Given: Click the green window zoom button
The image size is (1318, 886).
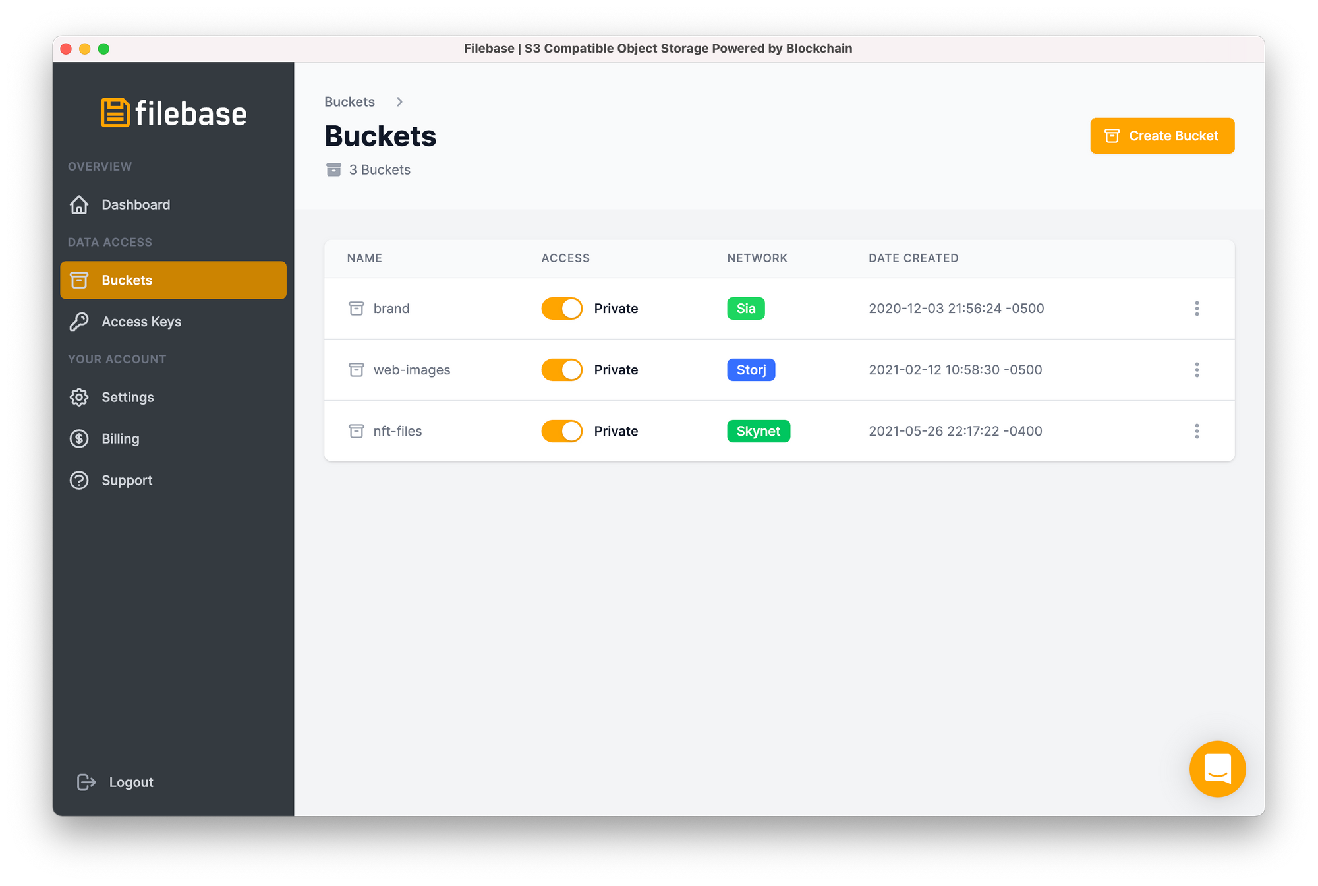Looking at the screenshot, I should (103, 49).
